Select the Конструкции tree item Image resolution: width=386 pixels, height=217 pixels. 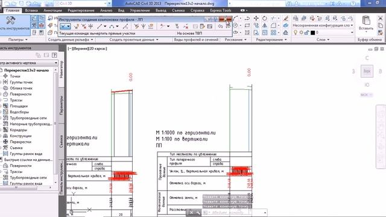pyautogui.click(x=21, y=136)
